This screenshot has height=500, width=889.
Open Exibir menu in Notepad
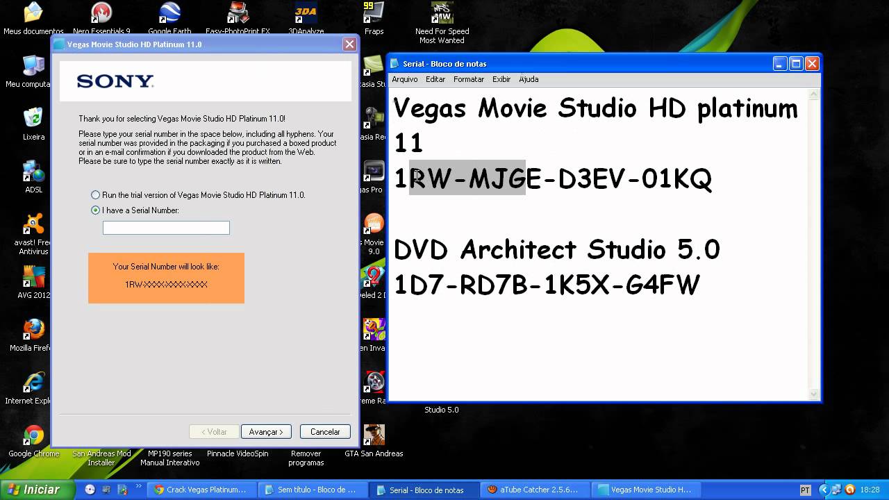pos(501,79)
